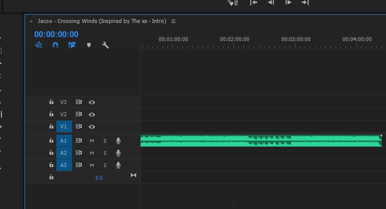Viewport: 386px width, 209px height.
Task: Click Sync Lock icon on track V2
Action: click(x=78, y=114)
